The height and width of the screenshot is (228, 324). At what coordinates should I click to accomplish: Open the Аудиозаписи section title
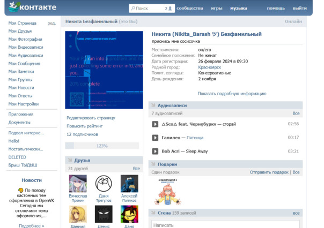point(172,105)
